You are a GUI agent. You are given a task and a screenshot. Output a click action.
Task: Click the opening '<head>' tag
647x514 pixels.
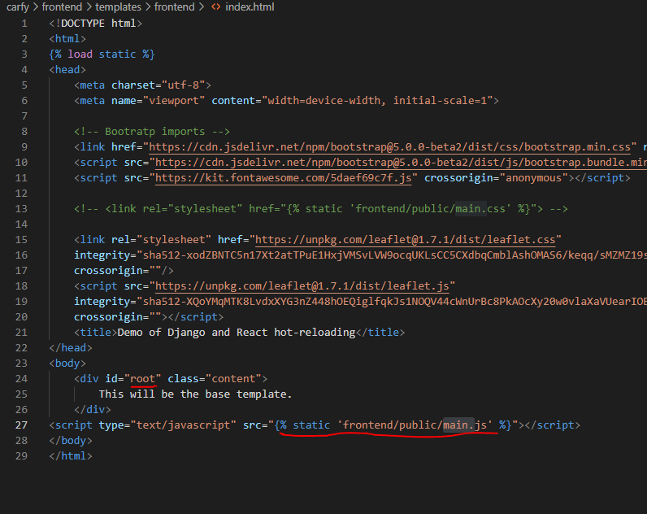pyautogui.click(x=67, y=70)
